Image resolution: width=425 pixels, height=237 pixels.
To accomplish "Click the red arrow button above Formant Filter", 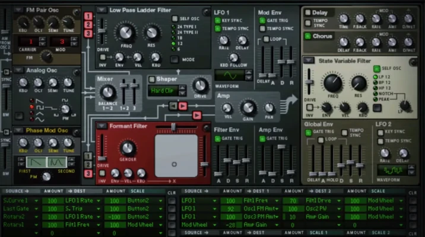I will point(197,116).
